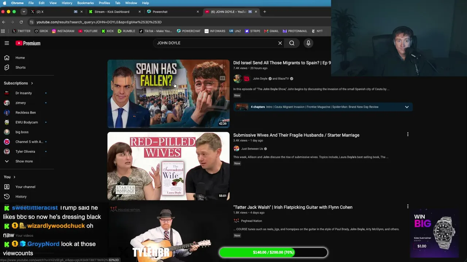The height and width of the screenshot is (262, 467).
Task: Open options for Tatter Jack Walsh video
Action: 408,207
